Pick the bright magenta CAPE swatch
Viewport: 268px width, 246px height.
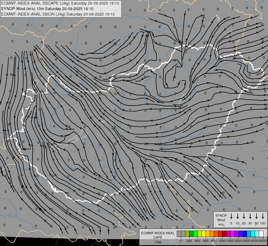coord(233,234)
